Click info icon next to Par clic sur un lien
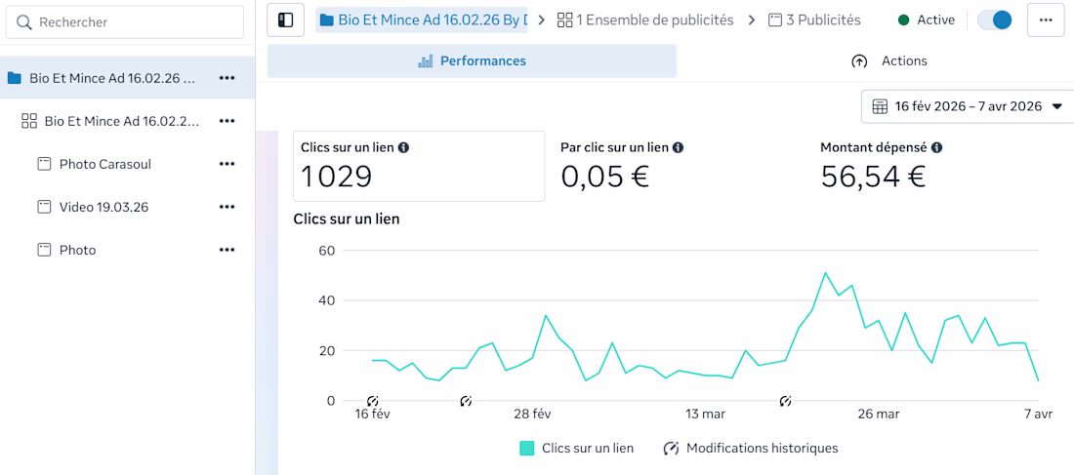The image size is (1074, 475). pos(678,147)
